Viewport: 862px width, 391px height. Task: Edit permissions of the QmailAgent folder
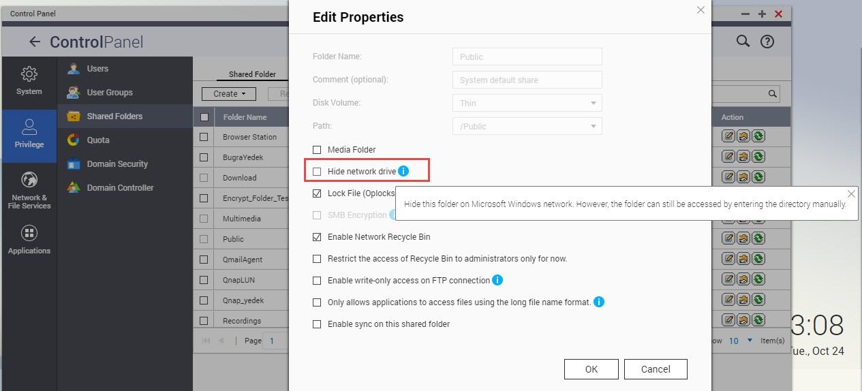[743, 260]
